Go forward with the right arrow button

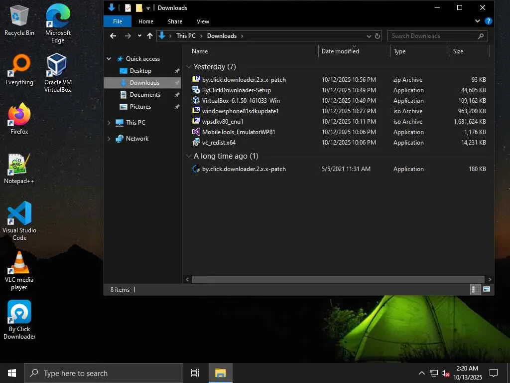(x=128, y=36)
